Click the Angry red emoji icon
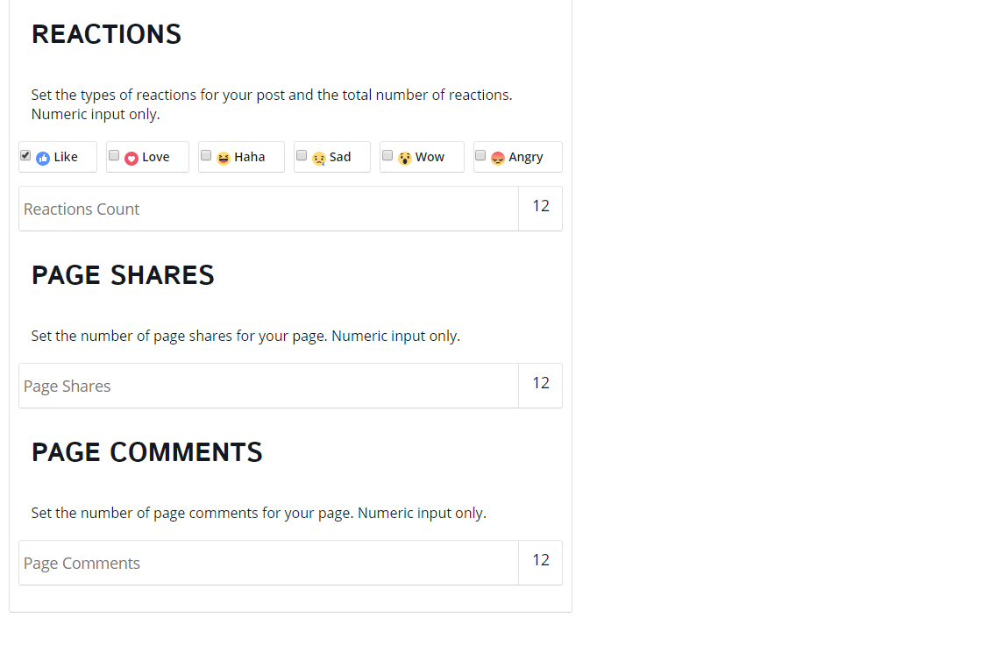This screenshot has width=981, height=660. (498, 159)
